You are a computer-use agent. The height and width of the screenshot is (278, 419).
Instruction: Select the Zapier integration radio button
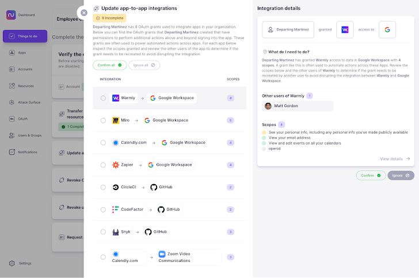point(103,165)
